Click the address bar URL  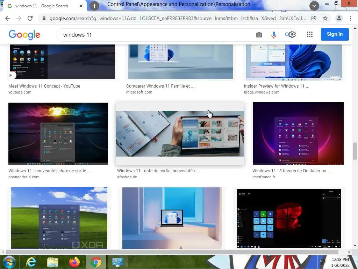click(x=177, y=18)
